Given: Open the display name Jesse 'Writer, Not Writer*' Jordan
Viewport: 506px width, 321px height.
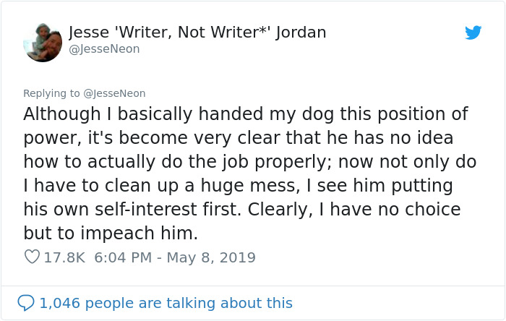Looking at the screenshot, I should (197, 33).
